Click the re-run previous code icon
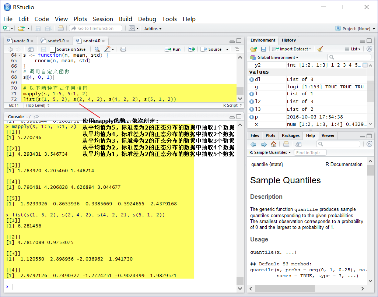Image resolution: width=378 pixels, height=297 pixels. click(x=192, y=49)
